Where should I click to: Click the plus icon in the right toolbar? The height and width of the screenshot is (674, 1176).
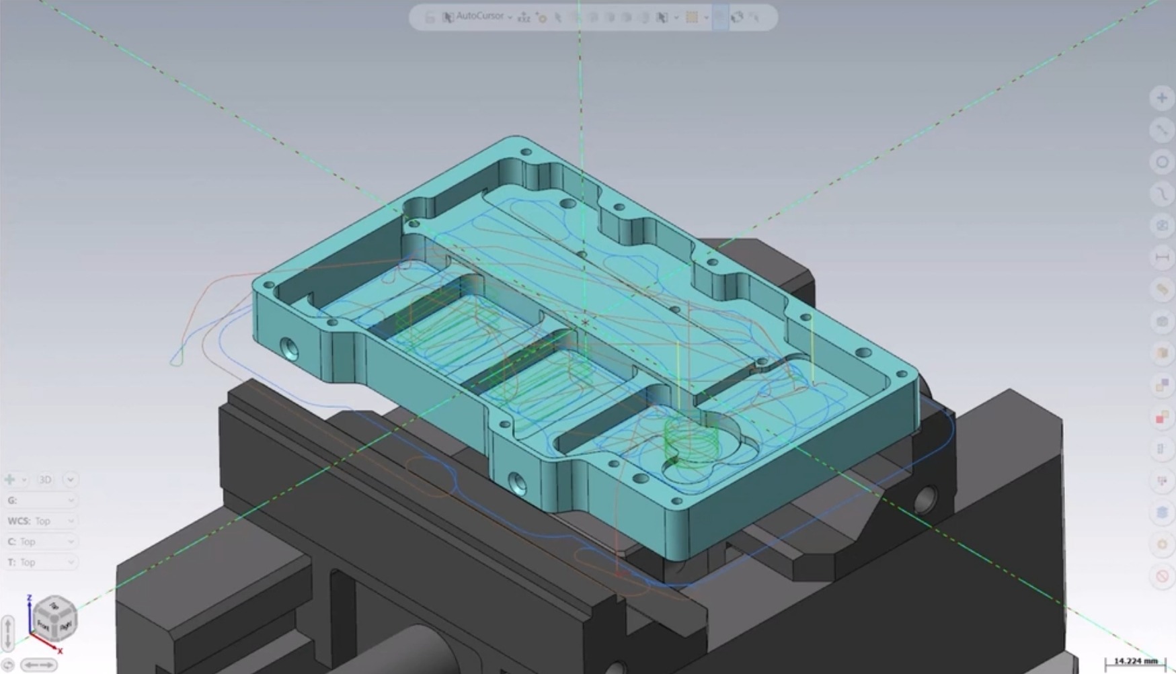coord(1161,98)
